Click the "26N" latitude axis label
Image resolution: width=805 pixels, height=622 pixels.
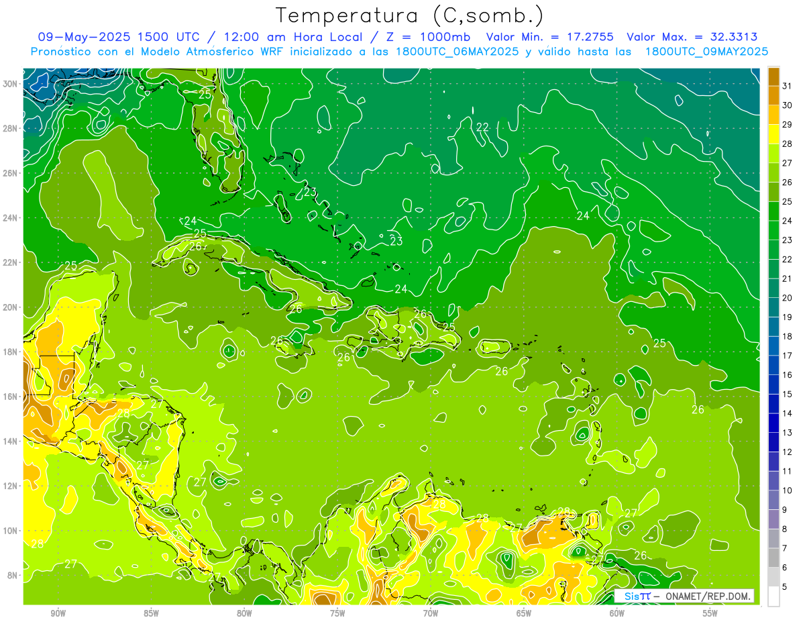(10, 172)
